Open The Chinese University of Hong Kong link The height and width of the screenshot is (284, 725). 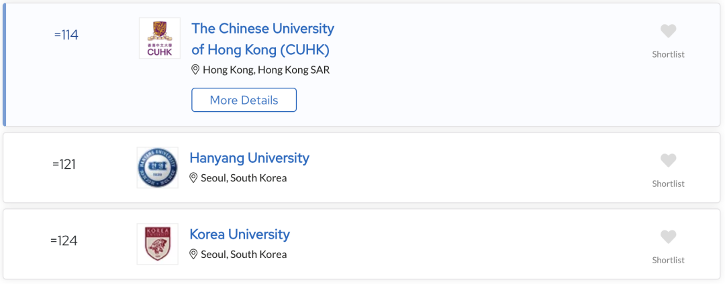(x=262, y=39)
